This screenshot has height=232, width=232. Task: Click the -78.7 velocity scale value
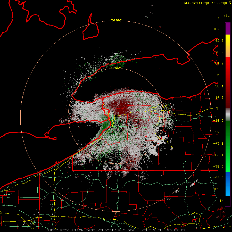218,167
